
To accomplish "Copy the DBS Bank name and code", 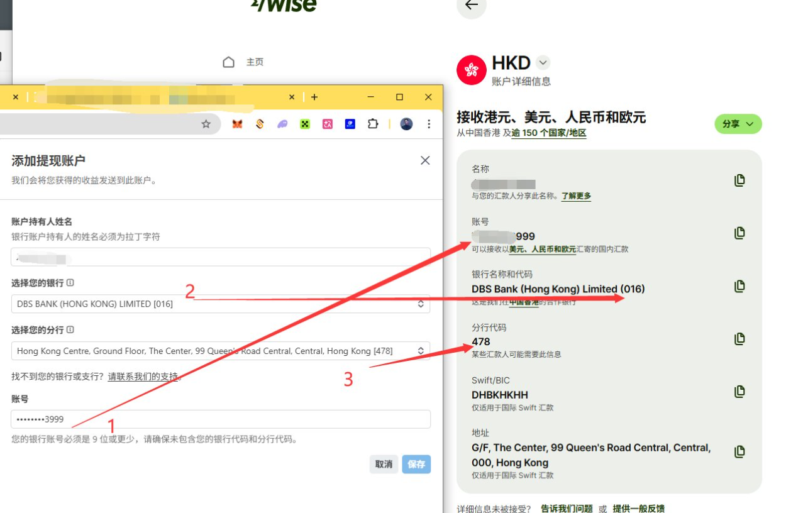I will (739, 286).
